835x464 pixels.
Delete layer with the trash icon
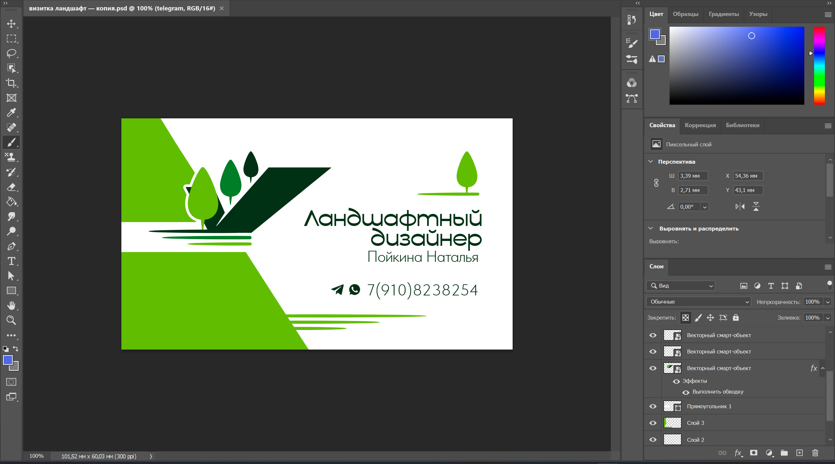[x=815, y=453]
